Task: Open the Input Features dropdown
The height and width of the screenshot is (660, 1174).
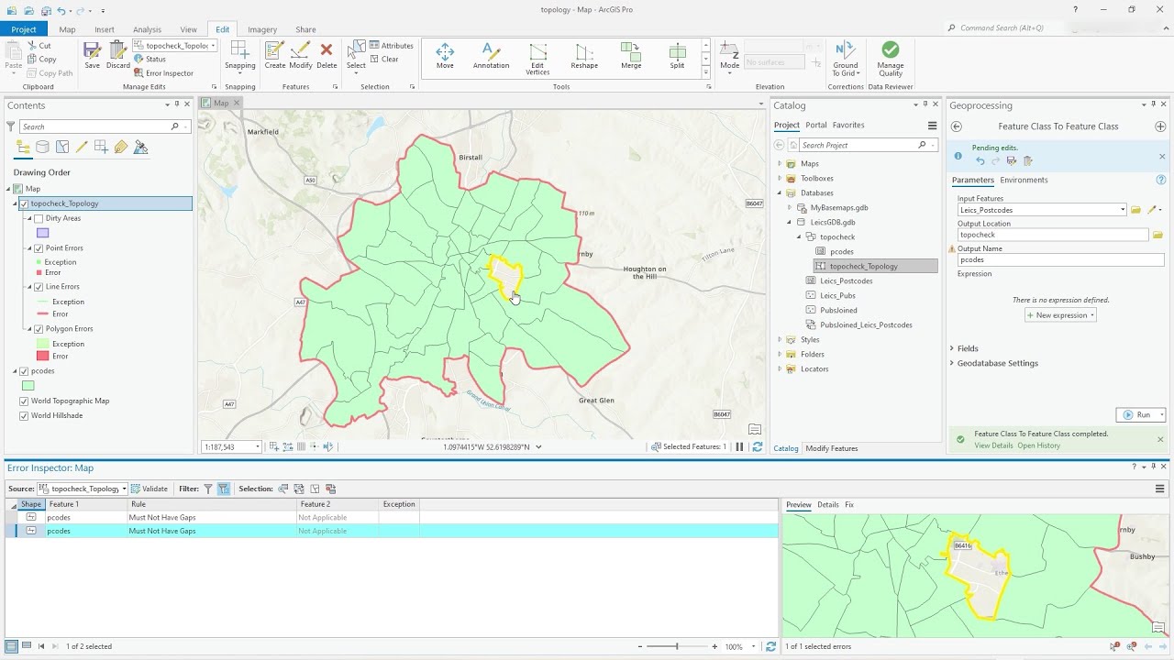Action: tap(1123, 210)
